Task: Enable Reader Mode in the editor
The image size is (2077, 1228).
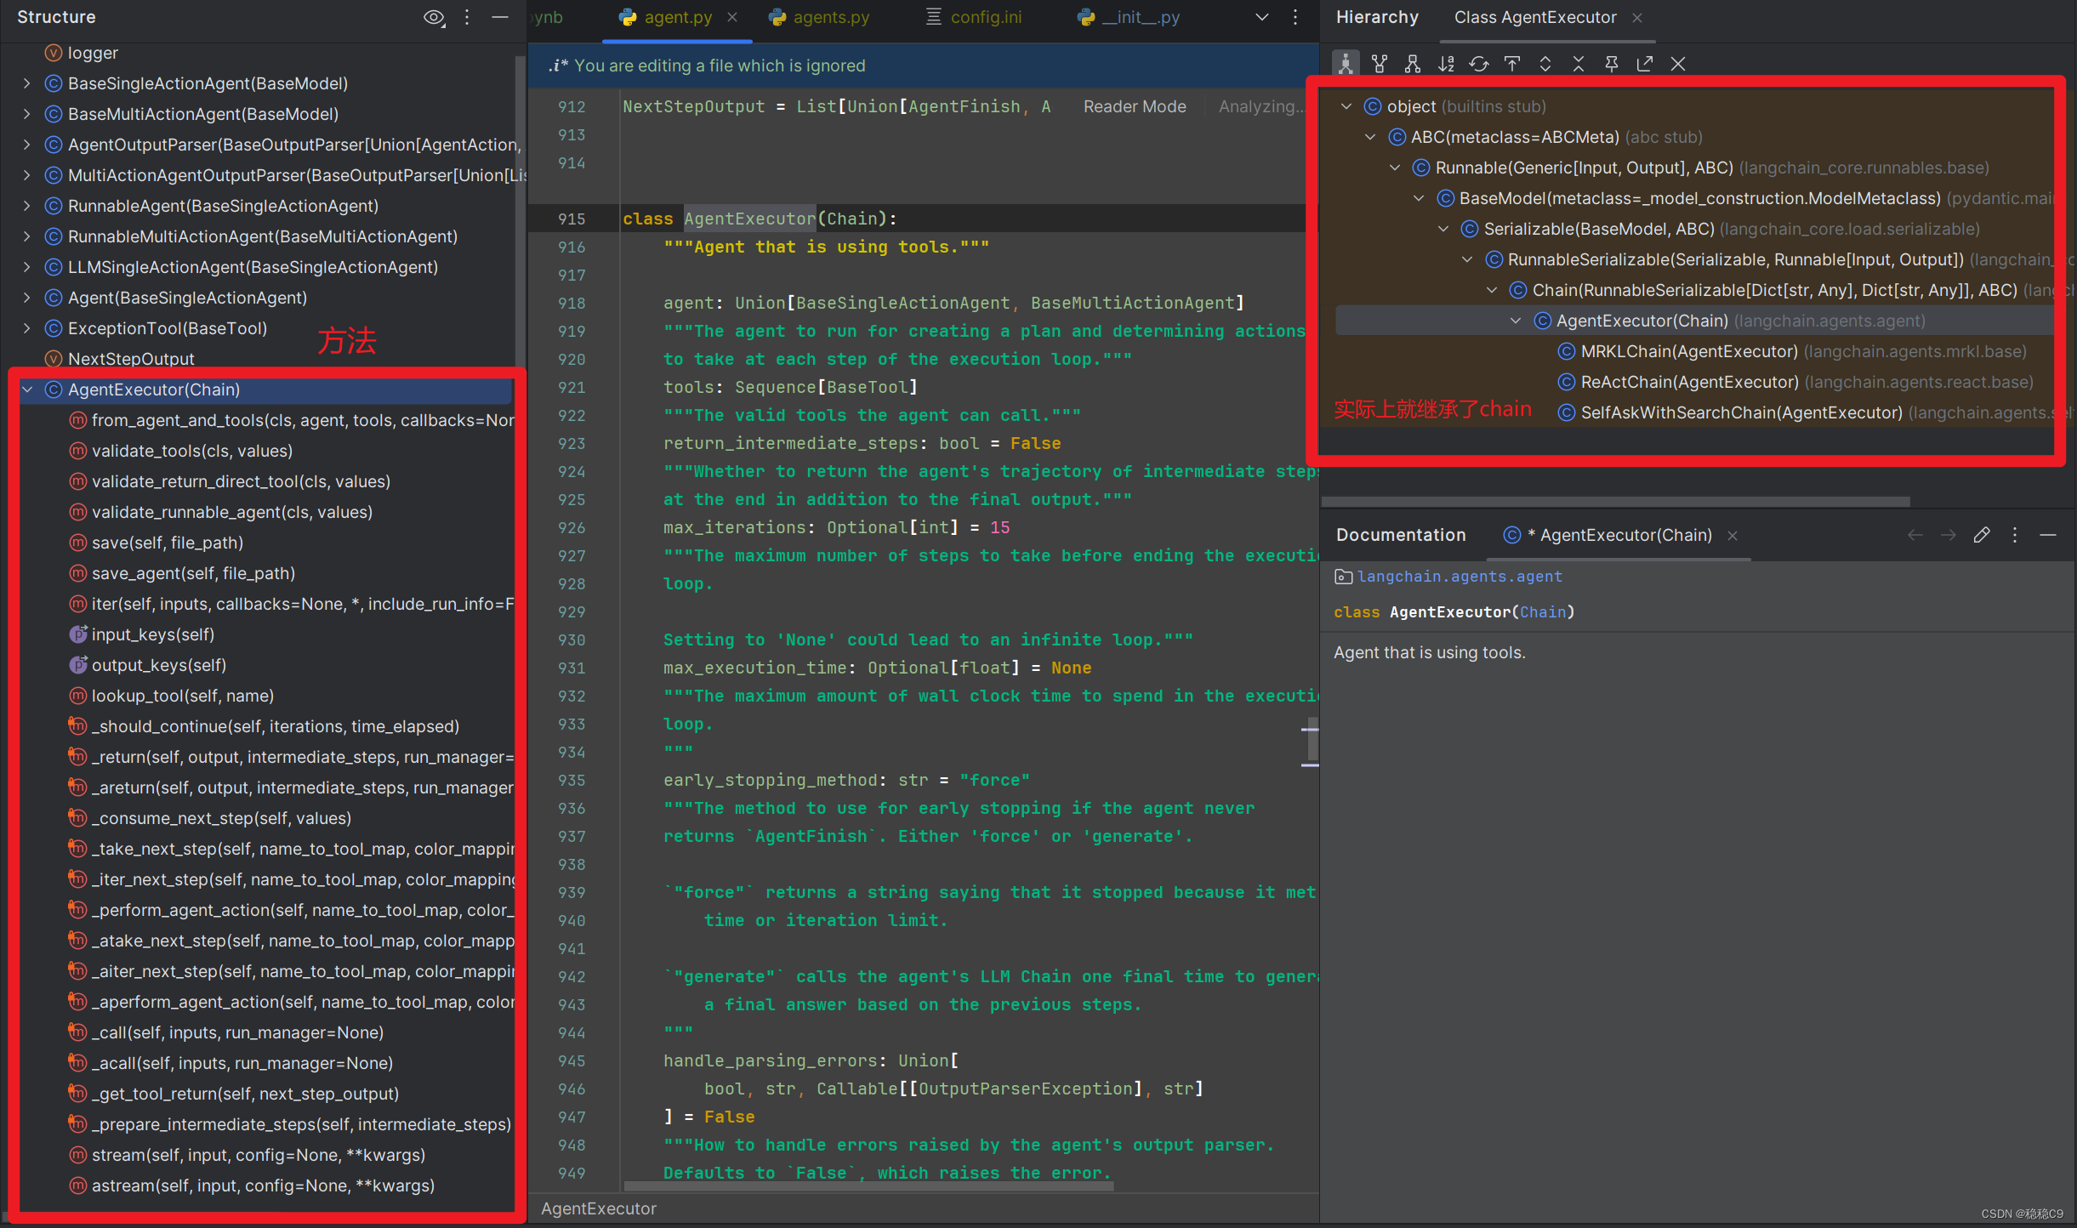Action: [1135, 106]
